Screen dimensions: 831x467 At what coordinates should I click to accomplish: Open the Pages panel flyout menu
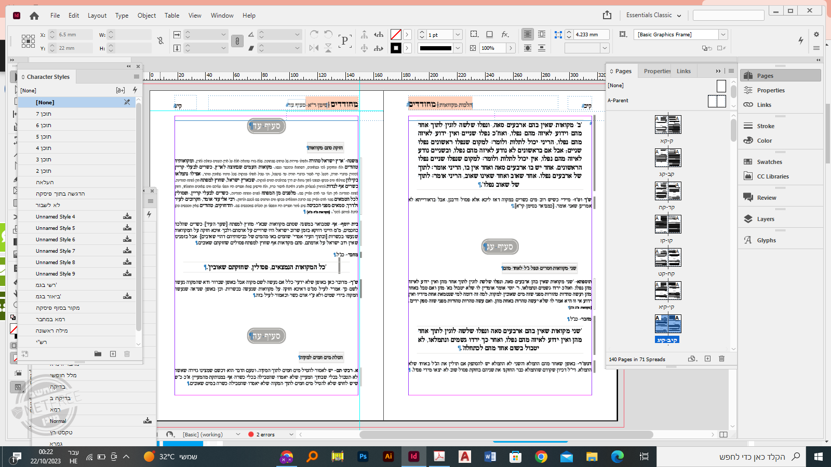pos(731,71)
